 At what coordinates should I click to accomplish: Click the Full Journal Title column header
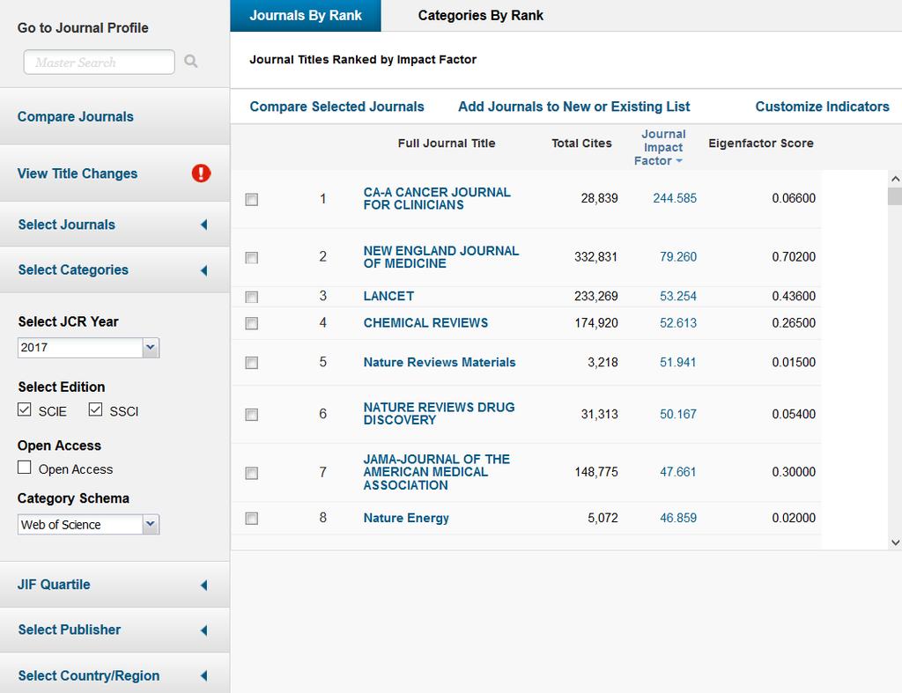click(x=447, y=144)
